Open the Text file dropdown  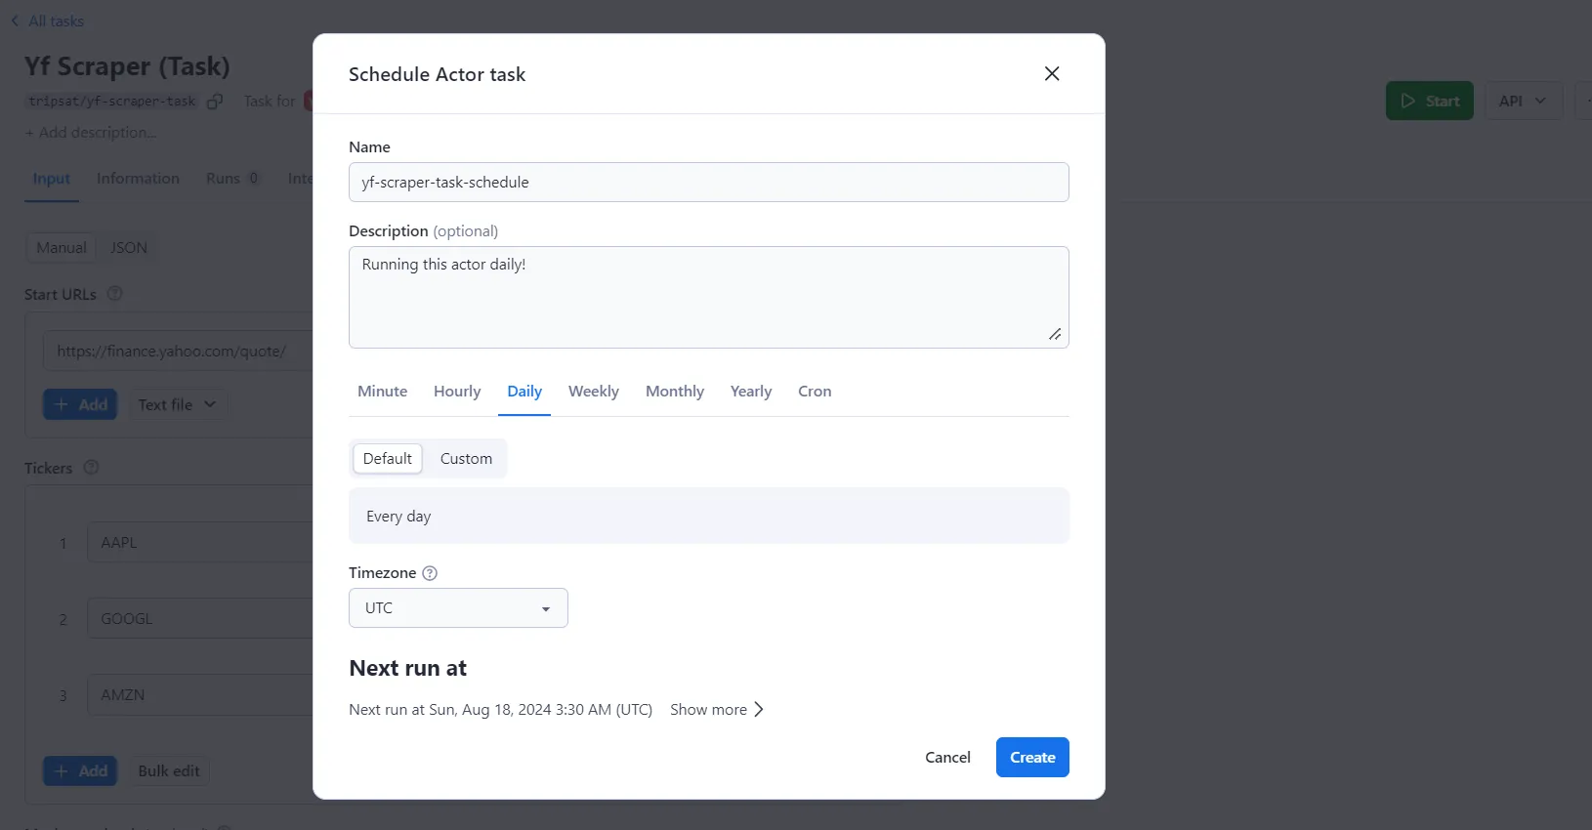pos(177,404)
